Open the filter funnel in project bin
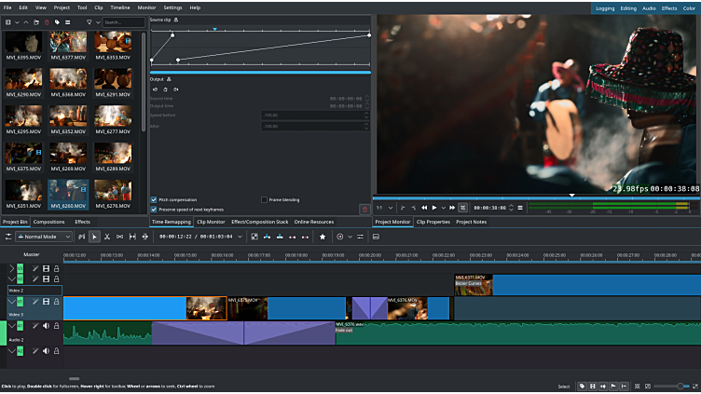The height and width of the screenshot is (394, 701). coord(89,21)
